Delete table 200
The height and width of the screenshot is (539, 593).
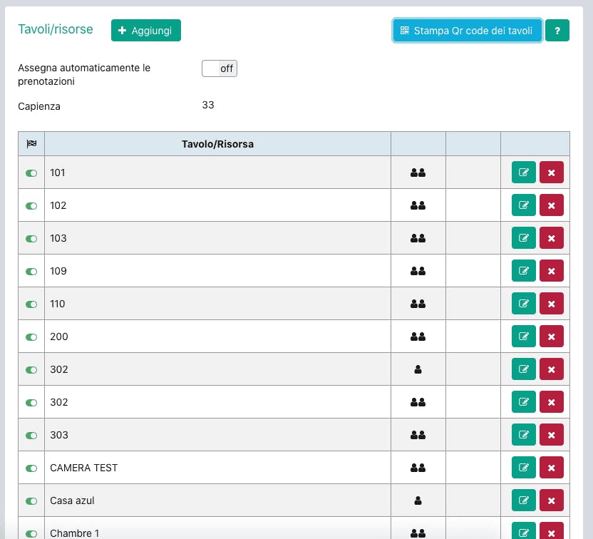pyautogui.click(x=552, y=337)
